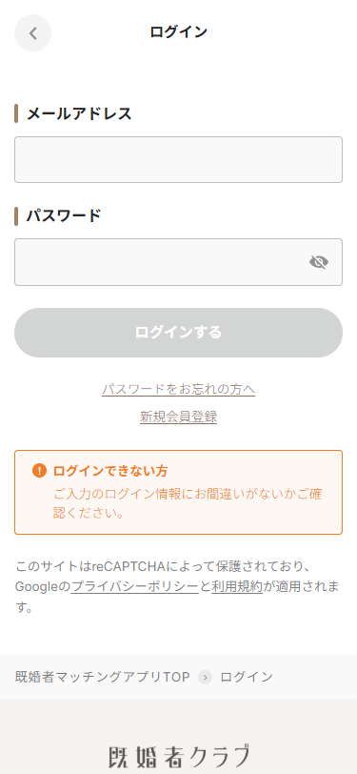Open the パスワードをお忘れの方へ link
The image size is (357, 774).
click(179, 390)
